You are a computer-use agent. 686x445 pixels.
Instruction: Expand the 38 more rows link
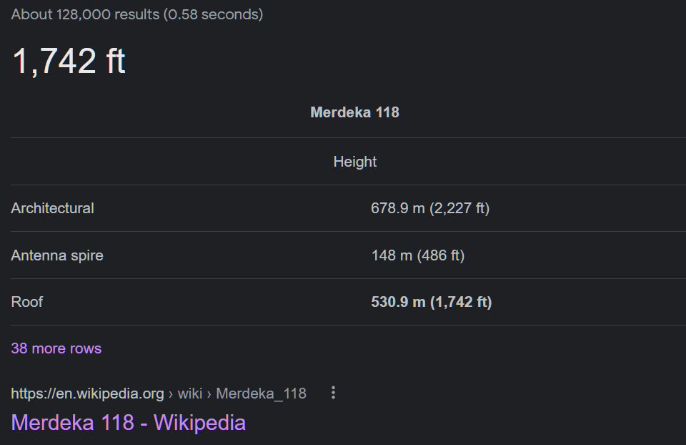(56, 348)
